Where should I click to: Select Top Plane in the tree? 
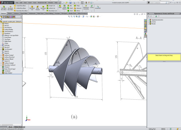coord(6,39)
